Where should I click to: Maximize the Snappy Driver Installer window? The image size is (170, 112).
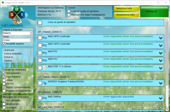pyautogui.click(x=158, y=2)
